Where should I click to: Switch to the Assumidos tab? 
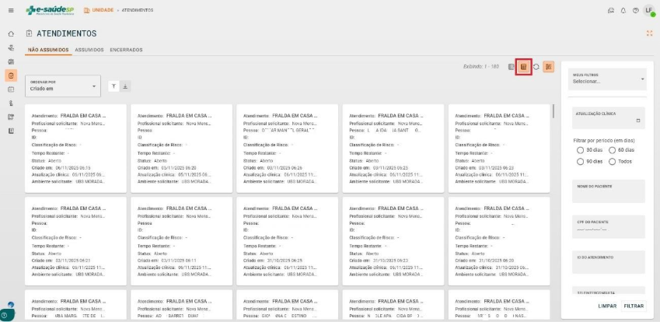click(89, 50)
